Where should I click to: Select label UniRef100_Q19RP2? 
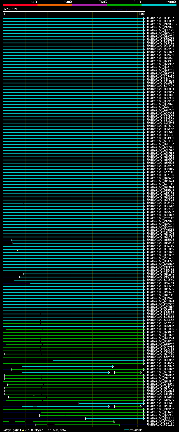[x=161, y=243]
